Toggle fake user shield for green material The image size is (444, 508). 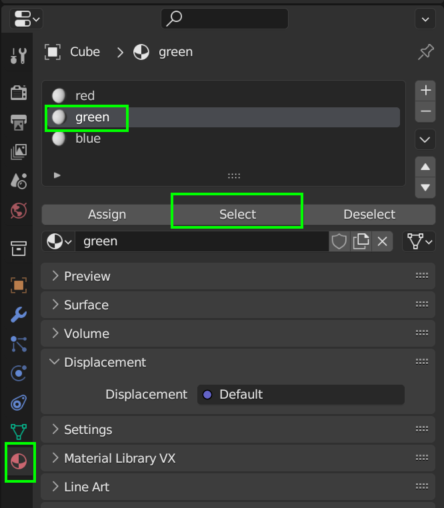339,241
